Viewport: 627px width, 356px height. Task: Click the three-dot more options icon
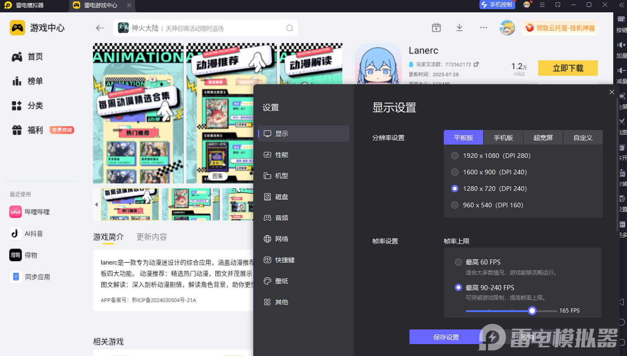tap(483, 27)
